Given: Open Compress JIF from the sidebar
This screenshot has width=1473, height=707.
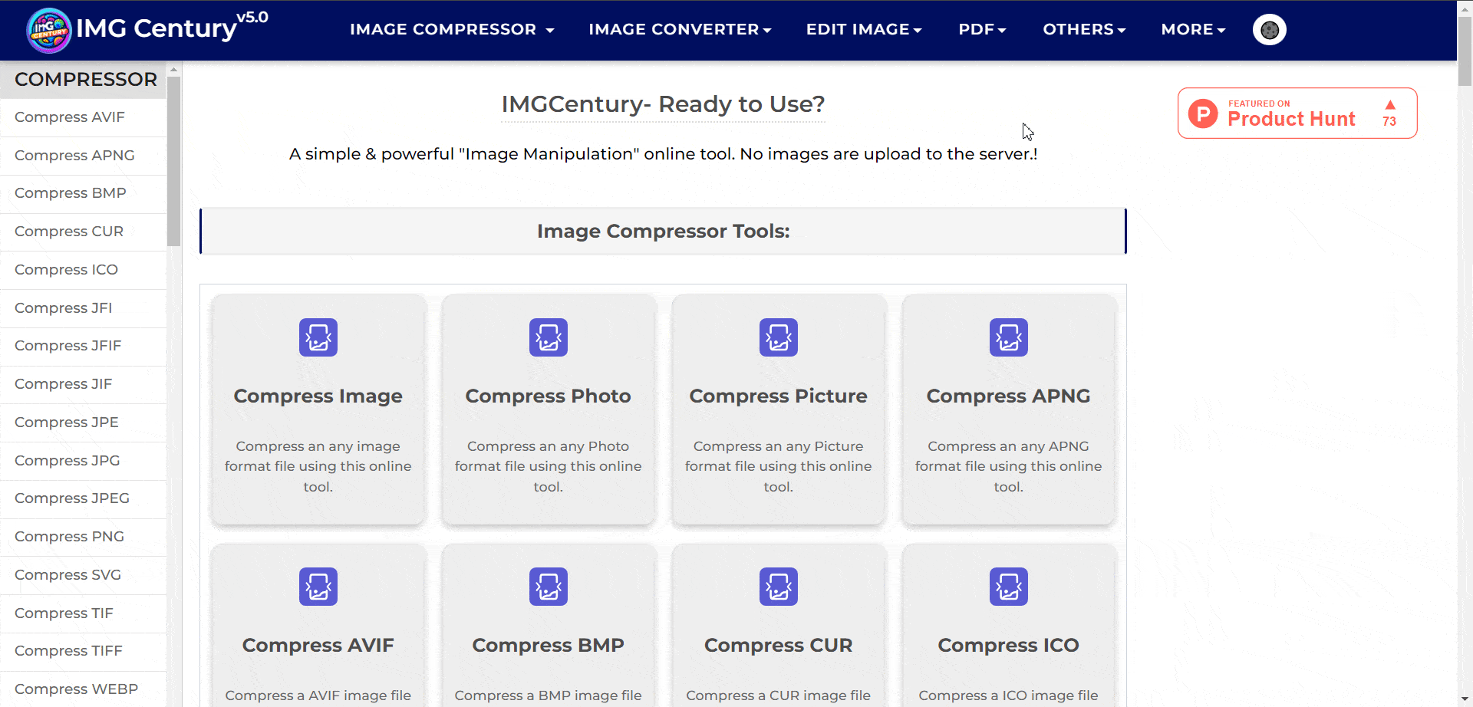Looking at the screenshot, I should pos(83,384).
